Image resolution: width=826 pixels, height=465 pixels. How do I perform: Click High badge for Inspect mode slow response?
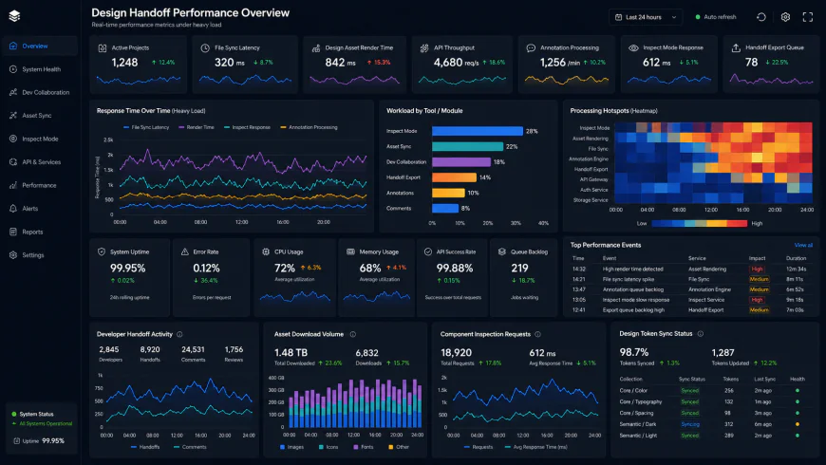coord(757,300)
